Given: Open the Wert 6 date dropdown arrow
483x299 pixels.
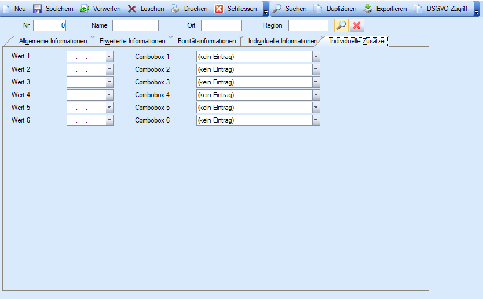Looking at the screenshot, I should pyautogui.click(x=109, y=121).
